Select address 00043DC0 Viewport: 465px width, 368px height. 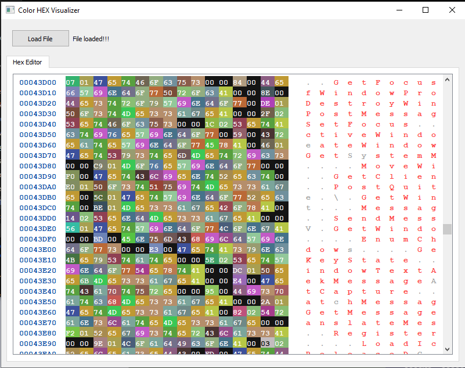click(38, 208)
